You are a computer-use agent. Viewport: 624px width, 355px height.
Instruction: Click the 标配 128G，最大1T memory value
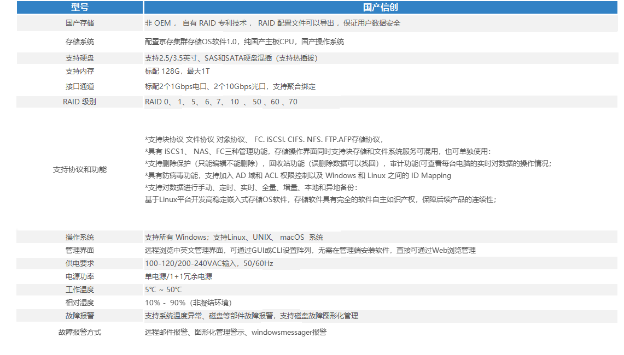(177, 71)
